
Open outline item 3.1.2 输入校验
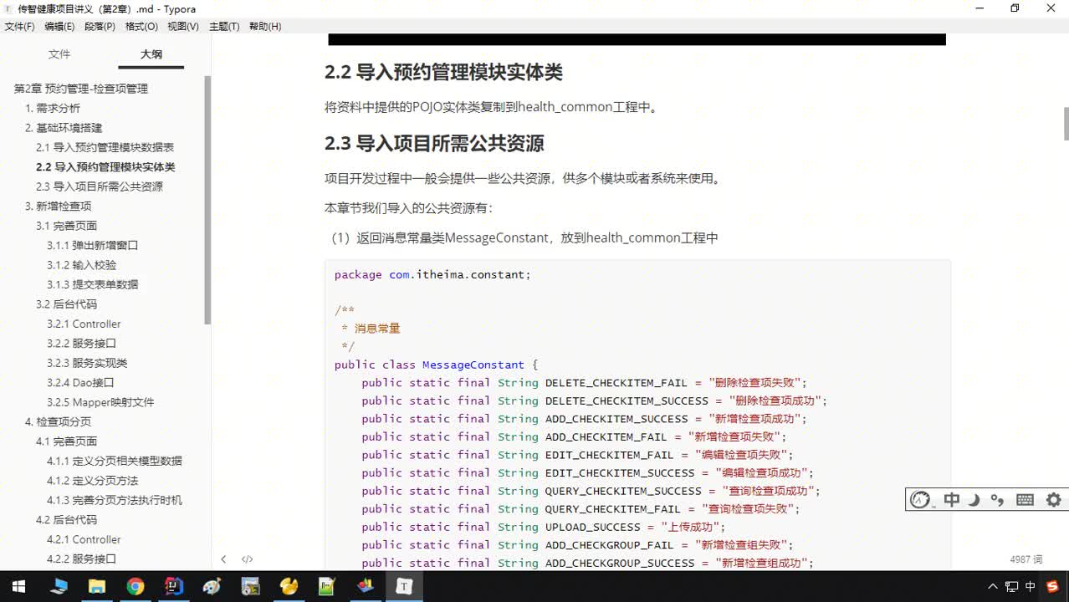[x=81, y=265]
